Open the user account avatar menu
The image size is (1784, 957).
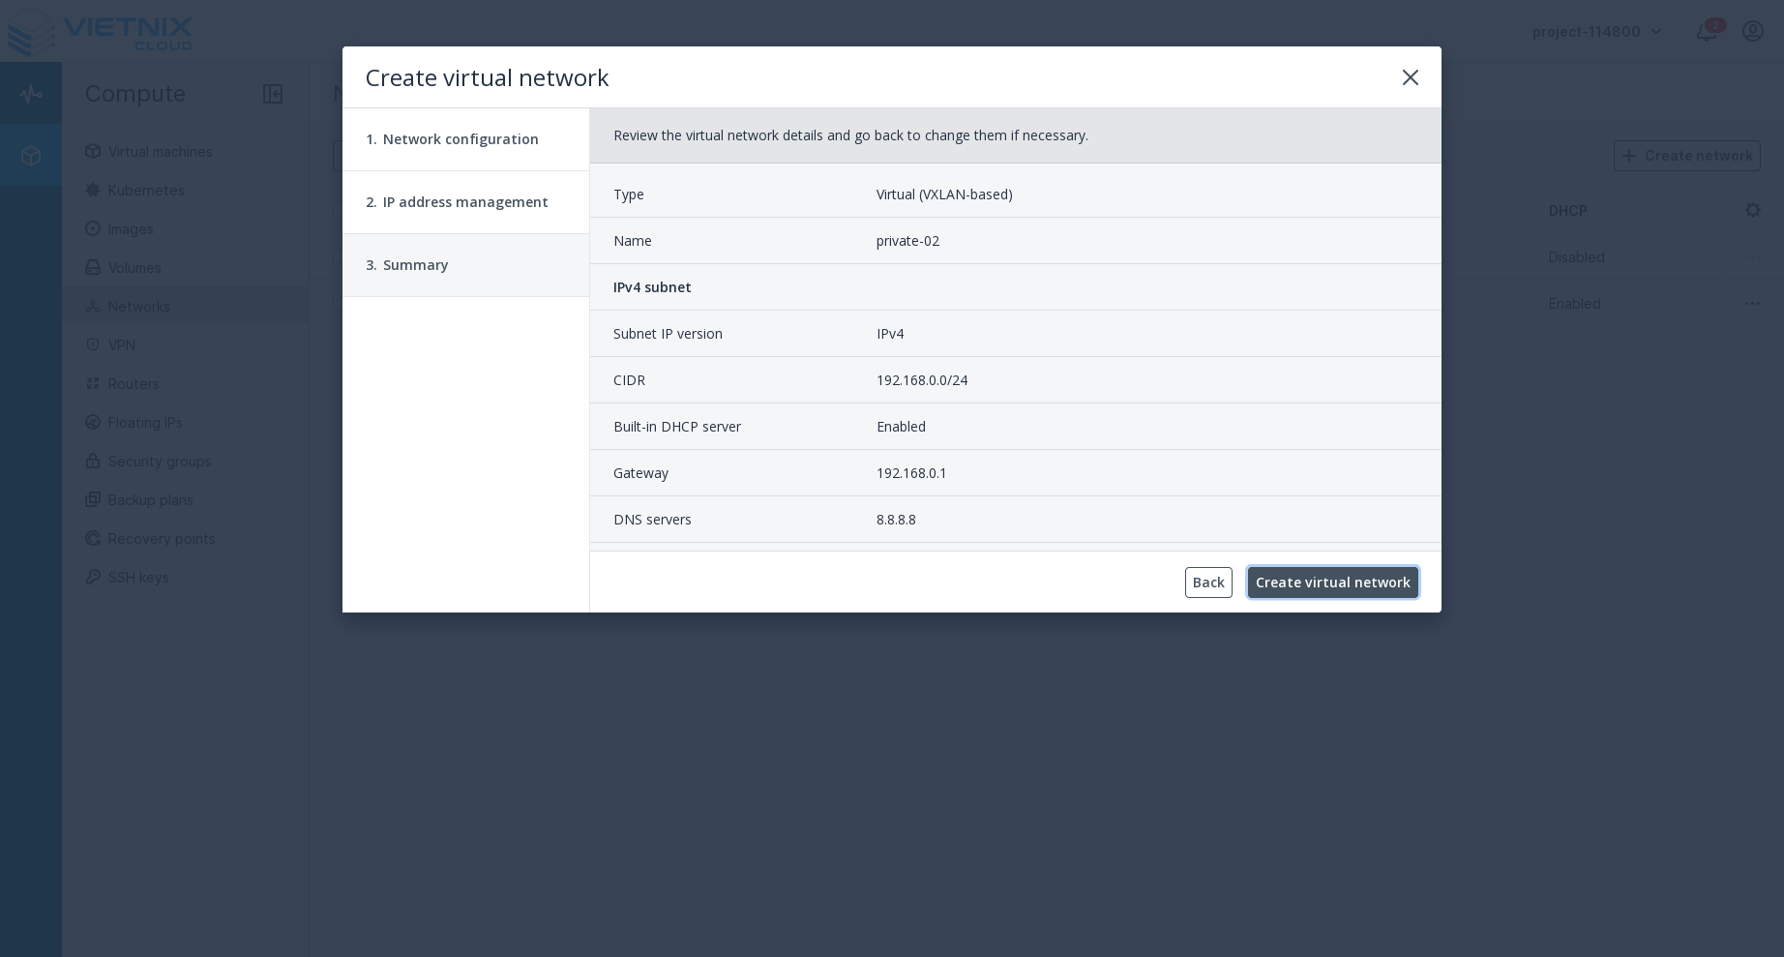1753,31
